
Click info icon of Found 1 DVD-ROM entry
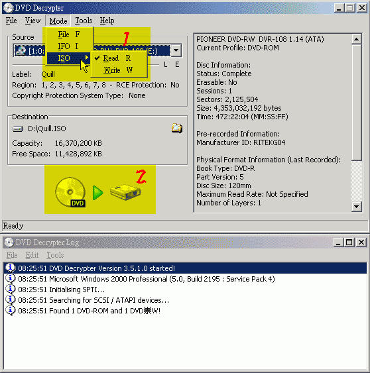(10, 311)
